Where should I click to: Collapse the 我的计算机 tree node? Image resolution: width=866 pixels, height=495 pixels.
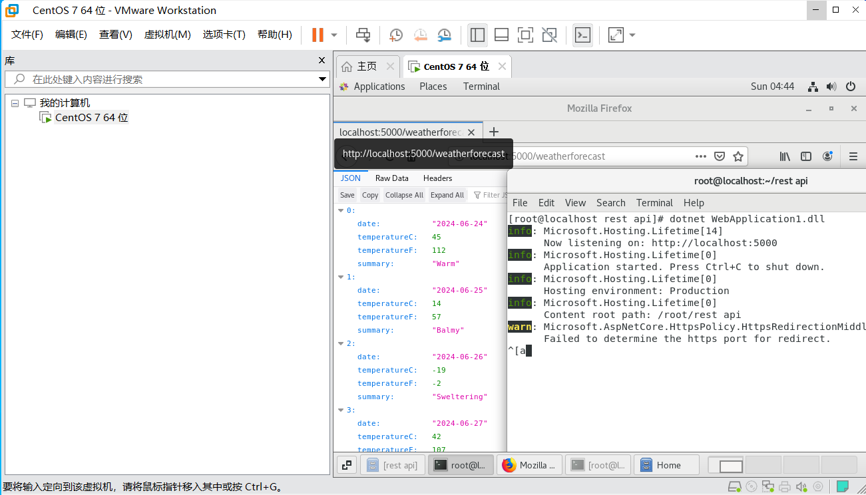pyautogui.click(x=15, y=102)
